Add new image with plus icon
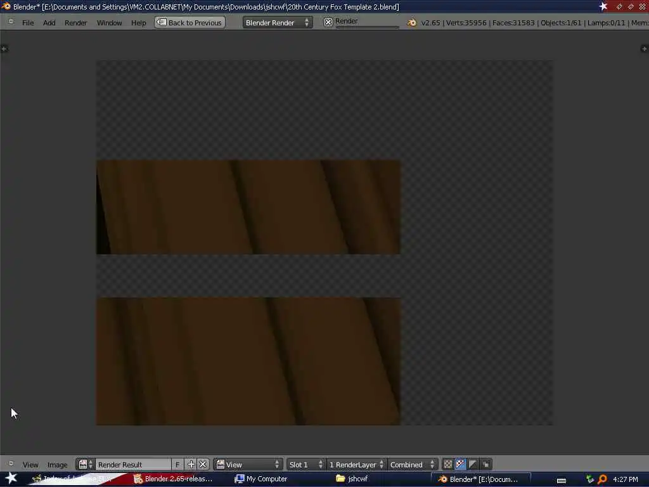Viewport: 649px width, 487px height. 191,464
